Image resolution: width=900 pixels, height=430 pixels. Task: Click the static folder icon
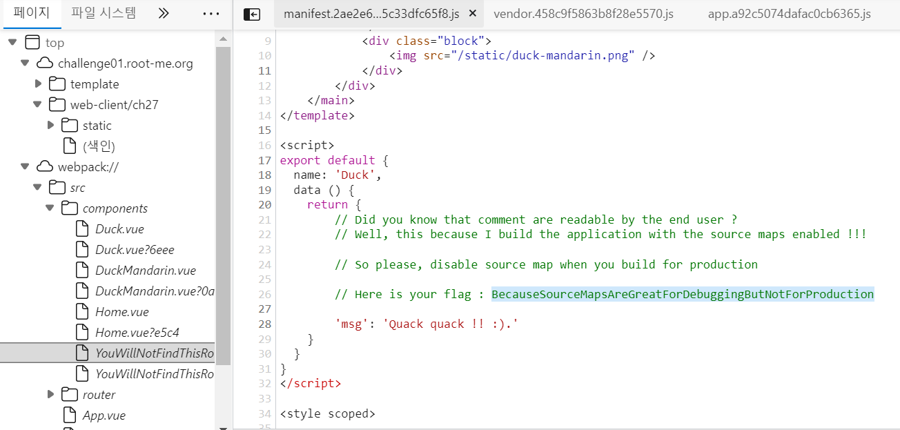[x=69, y=126]
